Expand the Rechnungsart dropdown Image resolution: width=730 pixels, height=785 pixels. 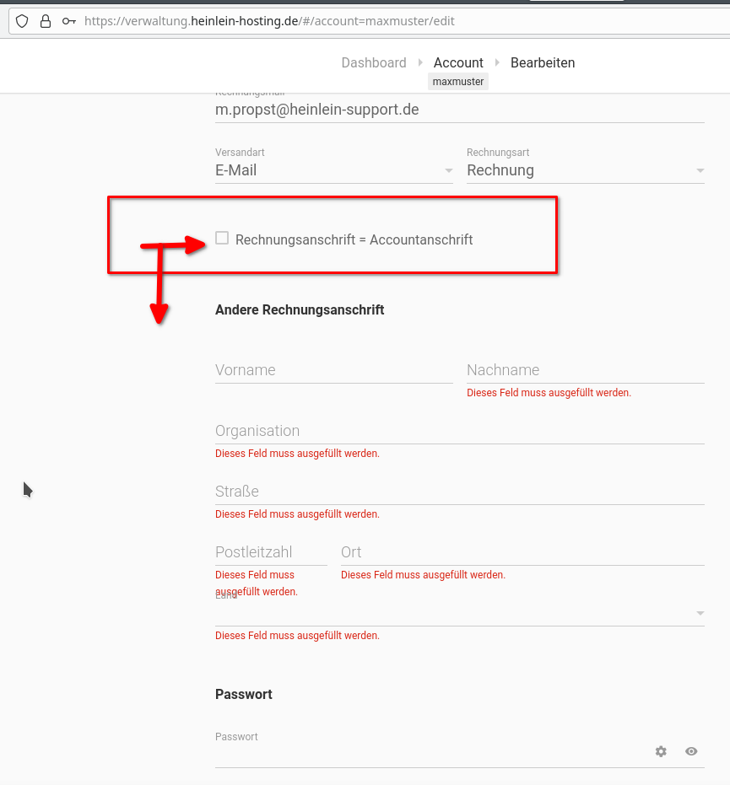[585, 170]
